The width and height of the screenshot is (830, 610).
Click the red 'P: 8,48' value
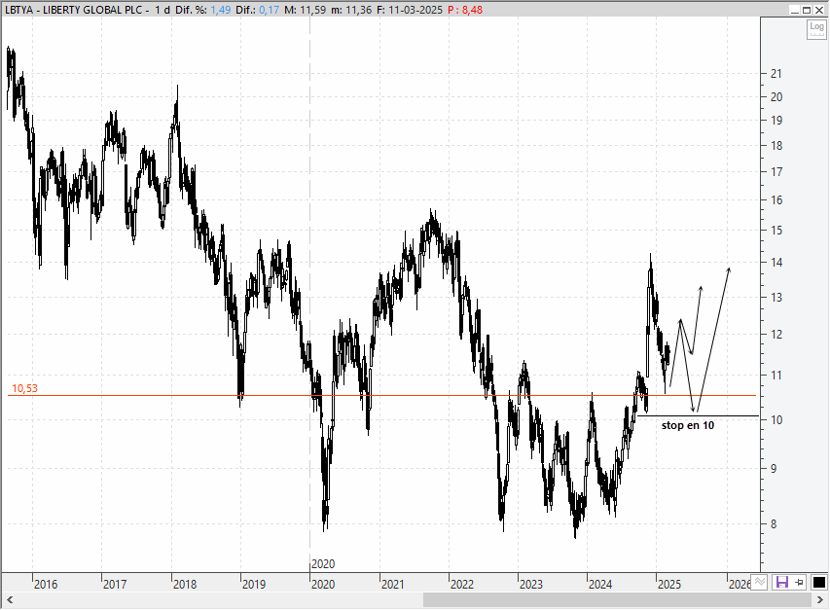465,10
